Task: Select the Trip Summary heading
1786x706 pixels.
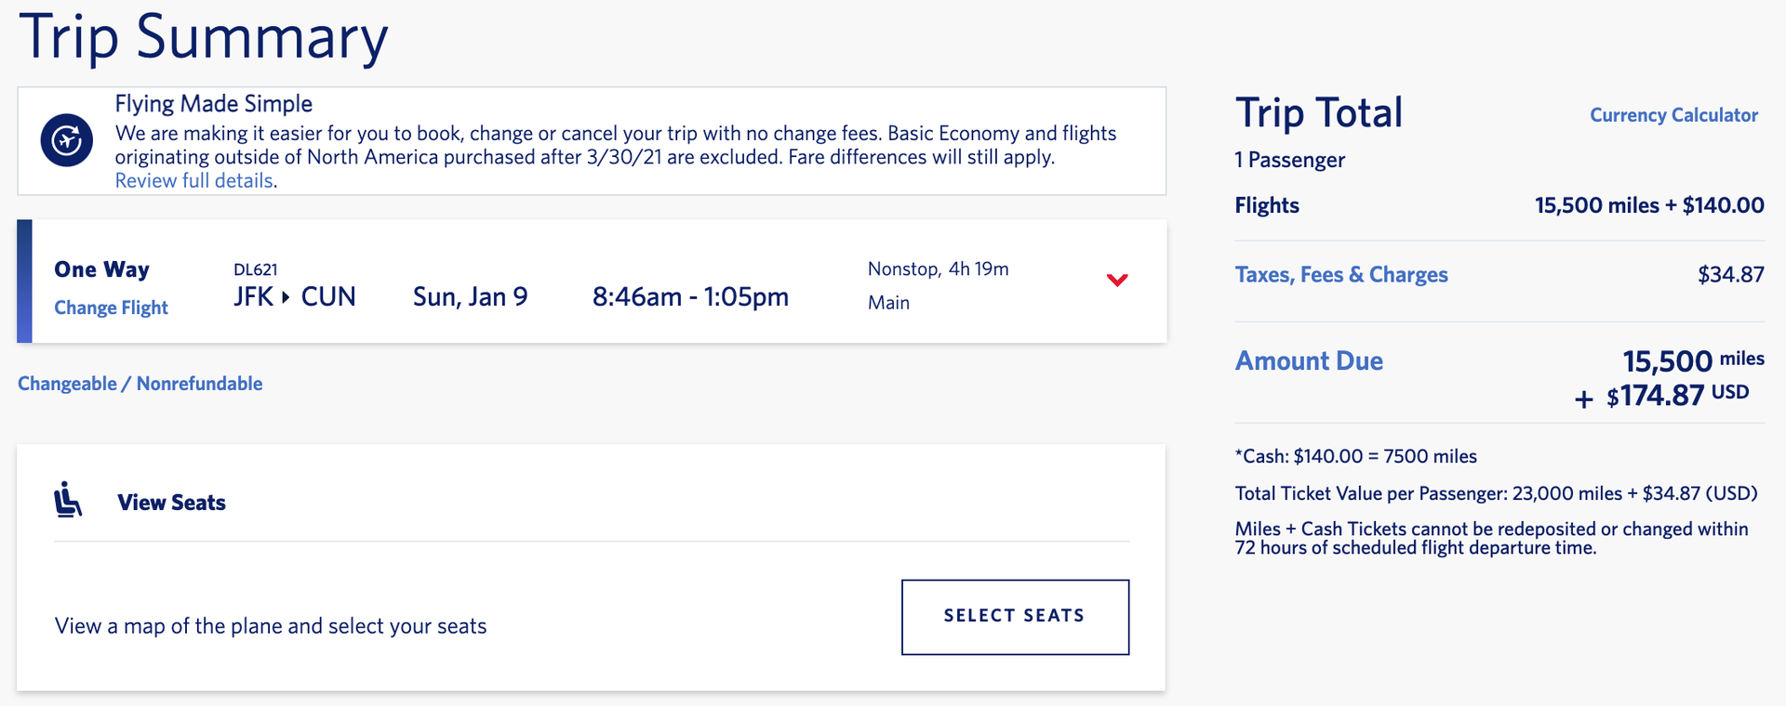Action: point(206,37)
